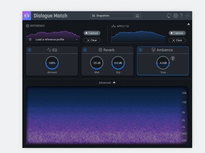Collapse the Advanced section

pos(107,83)
